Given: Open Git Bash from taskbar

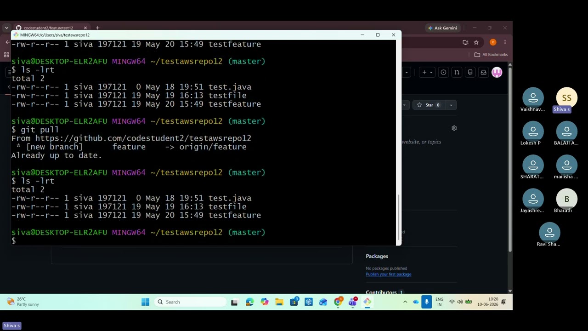Looking at the screenshot, I should [x=367, y=302].
